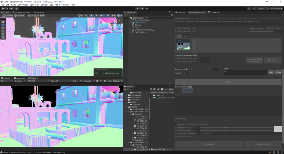Mute game audio with speaker icon
The width and height of the screenshot is (284, 154).
point(101,81)
